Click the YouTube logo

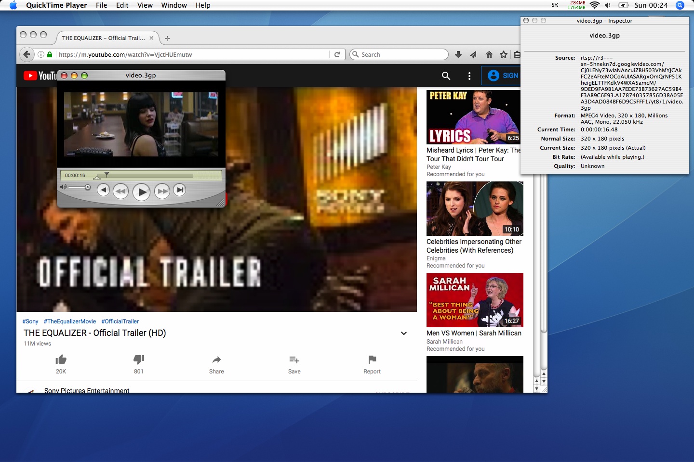(40, 76)
